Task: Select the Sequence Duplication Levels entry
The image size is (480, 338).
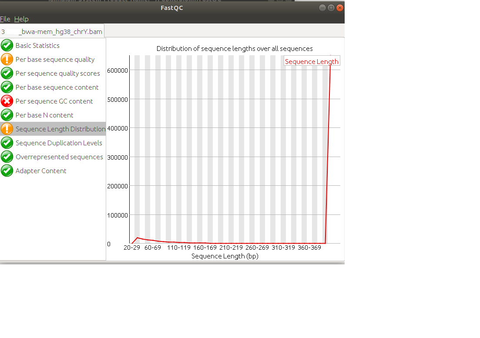Action: (59, 143)
